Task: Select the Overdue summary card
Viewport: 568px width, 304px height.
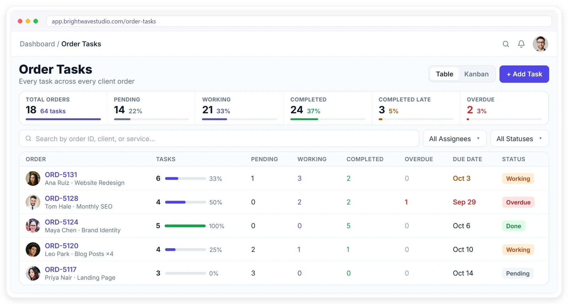Action: pos(504,108)
